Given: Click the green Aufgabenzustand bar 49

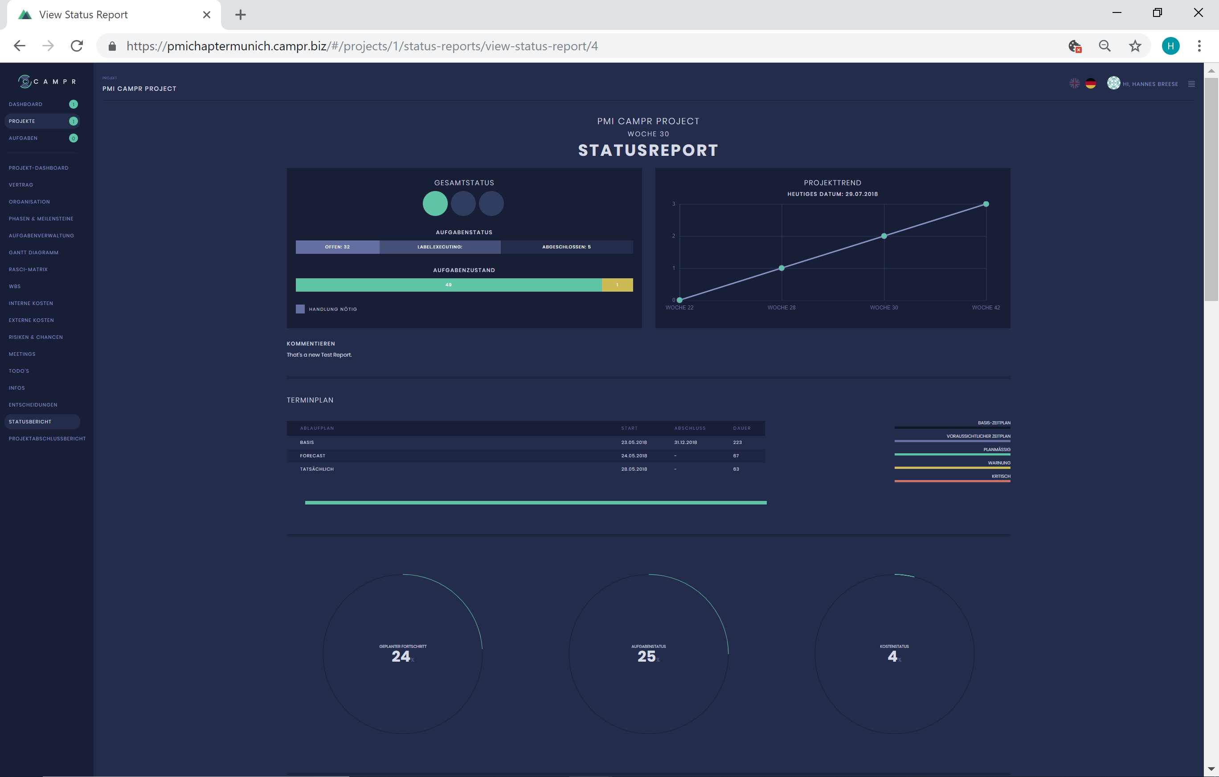Looking at the screenshot, I should (449, 285).
